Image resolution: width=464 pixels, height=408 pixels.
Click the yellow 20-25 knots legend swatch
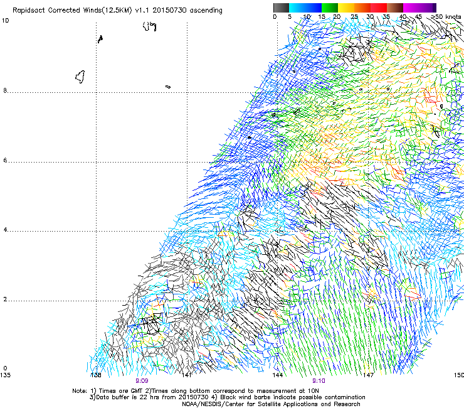pyautogui.click(x=346, y=8)
